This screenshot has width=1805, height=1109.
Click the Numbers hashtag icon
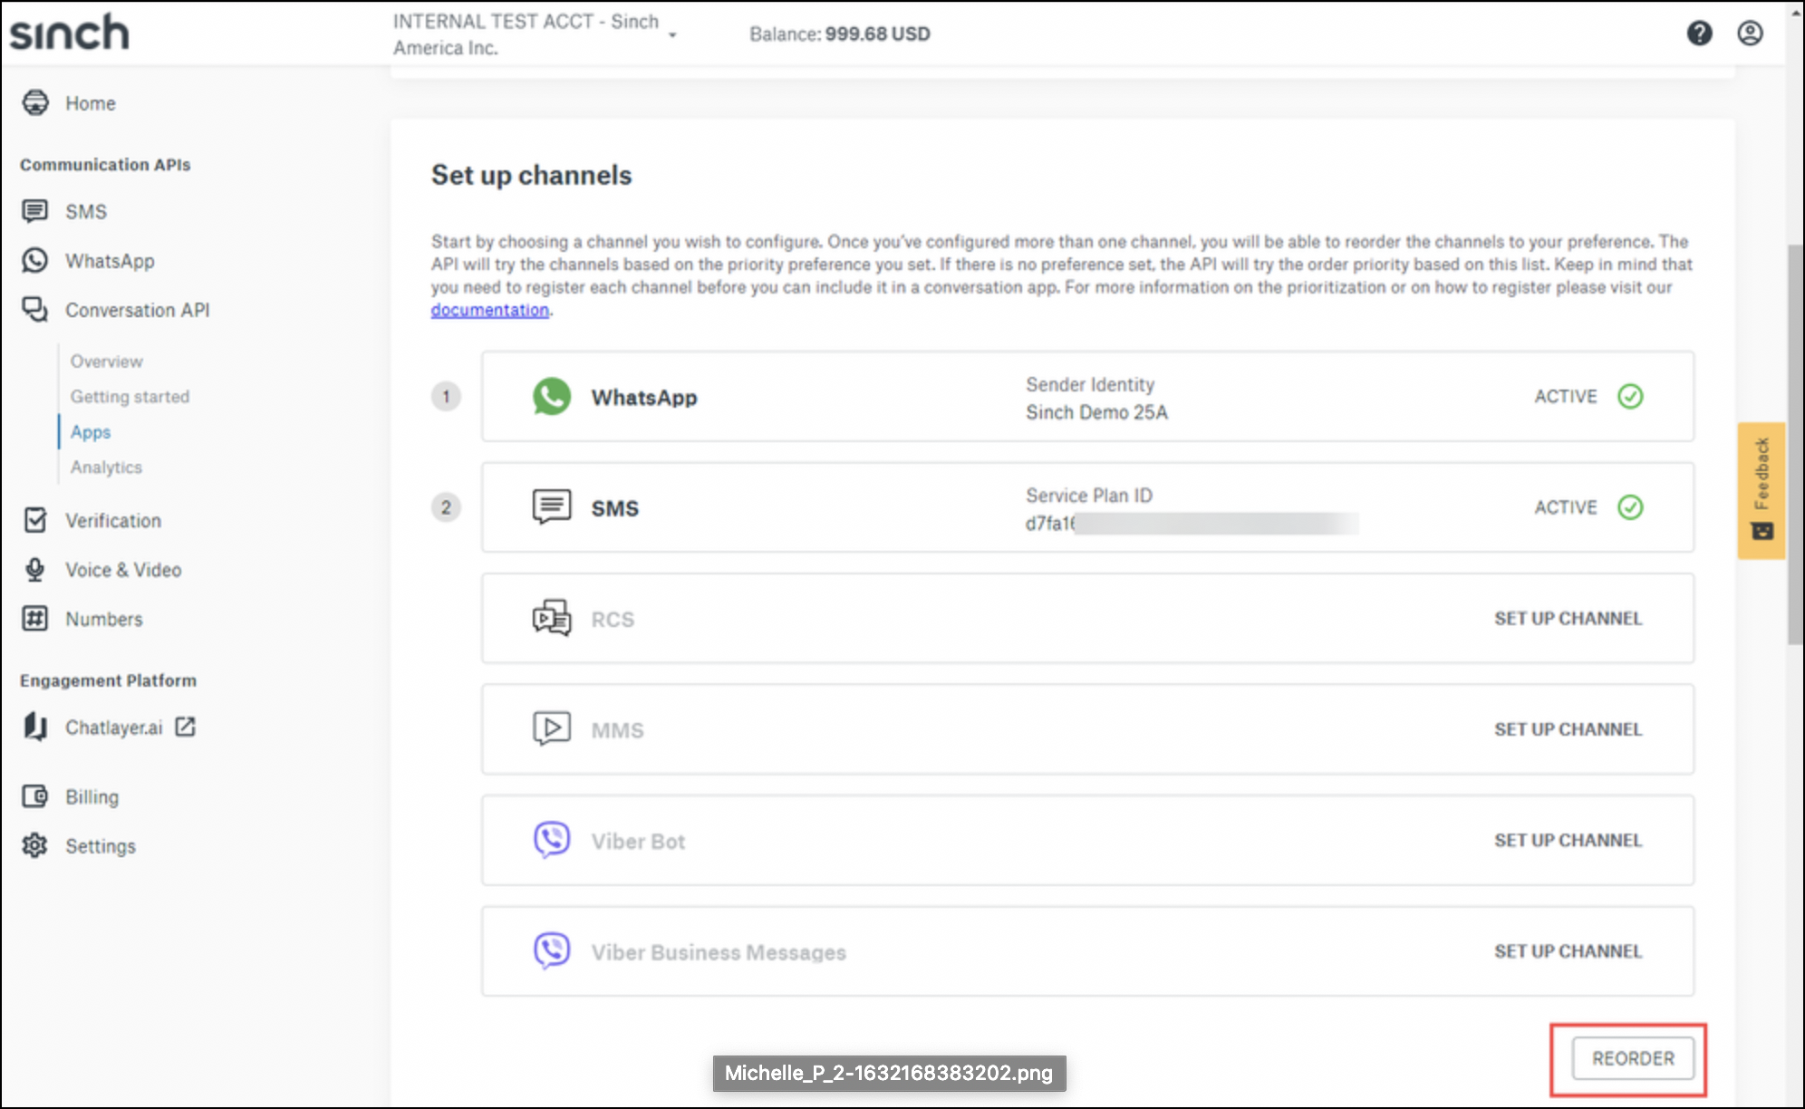(x=35, y=619)
